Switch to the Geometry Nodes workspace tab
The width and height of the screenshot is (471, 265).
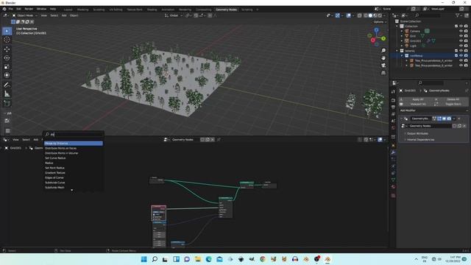point(226,10)
